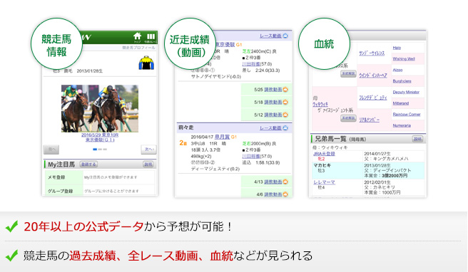Open the Deputy Minister pedigree link
Screen dimensions: 468x272
(x=406, y=93)
